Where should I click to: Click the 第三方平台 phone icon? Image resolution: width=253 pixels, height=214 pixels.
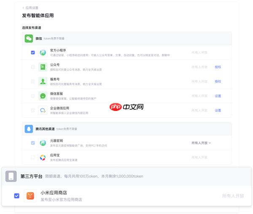11,176
